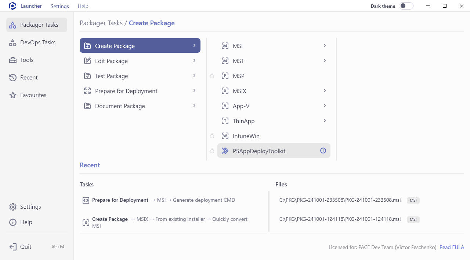This screenshot has height=260, width=470.
Task: Expand the MSI submenu chevron
Action: tap(325, 45)
